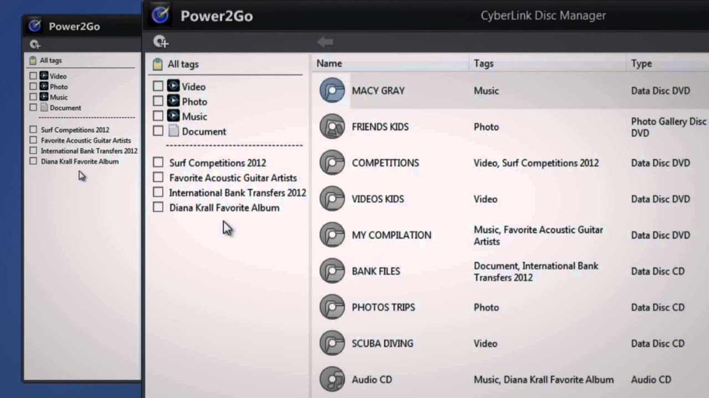Click the add disc icon in front window toolbar
The image size is (709, 398).
(161, 41)
